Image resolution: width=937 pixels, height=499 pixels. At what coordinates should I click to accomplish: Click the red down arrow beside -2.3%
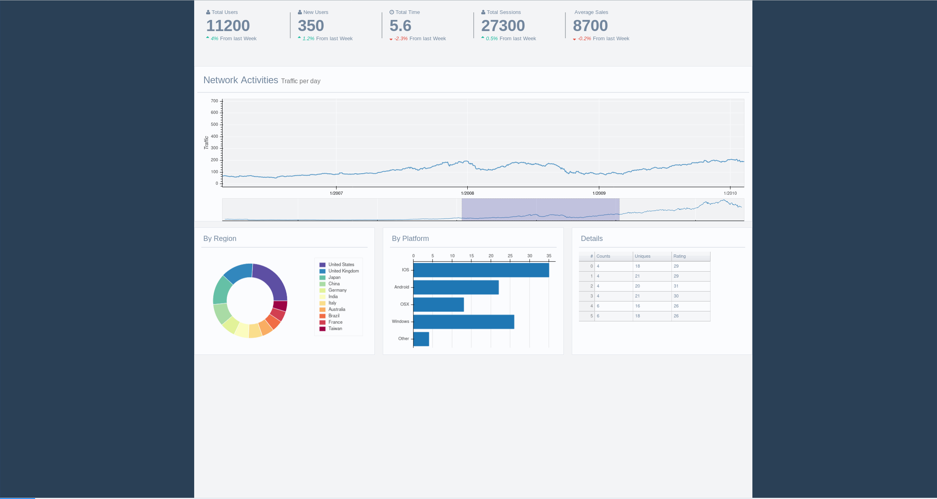click(x=391, y=39)
